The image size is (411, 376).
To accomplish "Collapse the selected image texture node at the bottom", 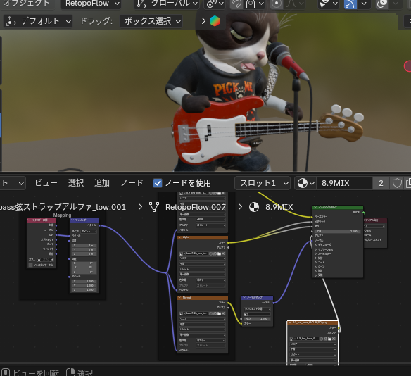I will (x=290, y=322).
